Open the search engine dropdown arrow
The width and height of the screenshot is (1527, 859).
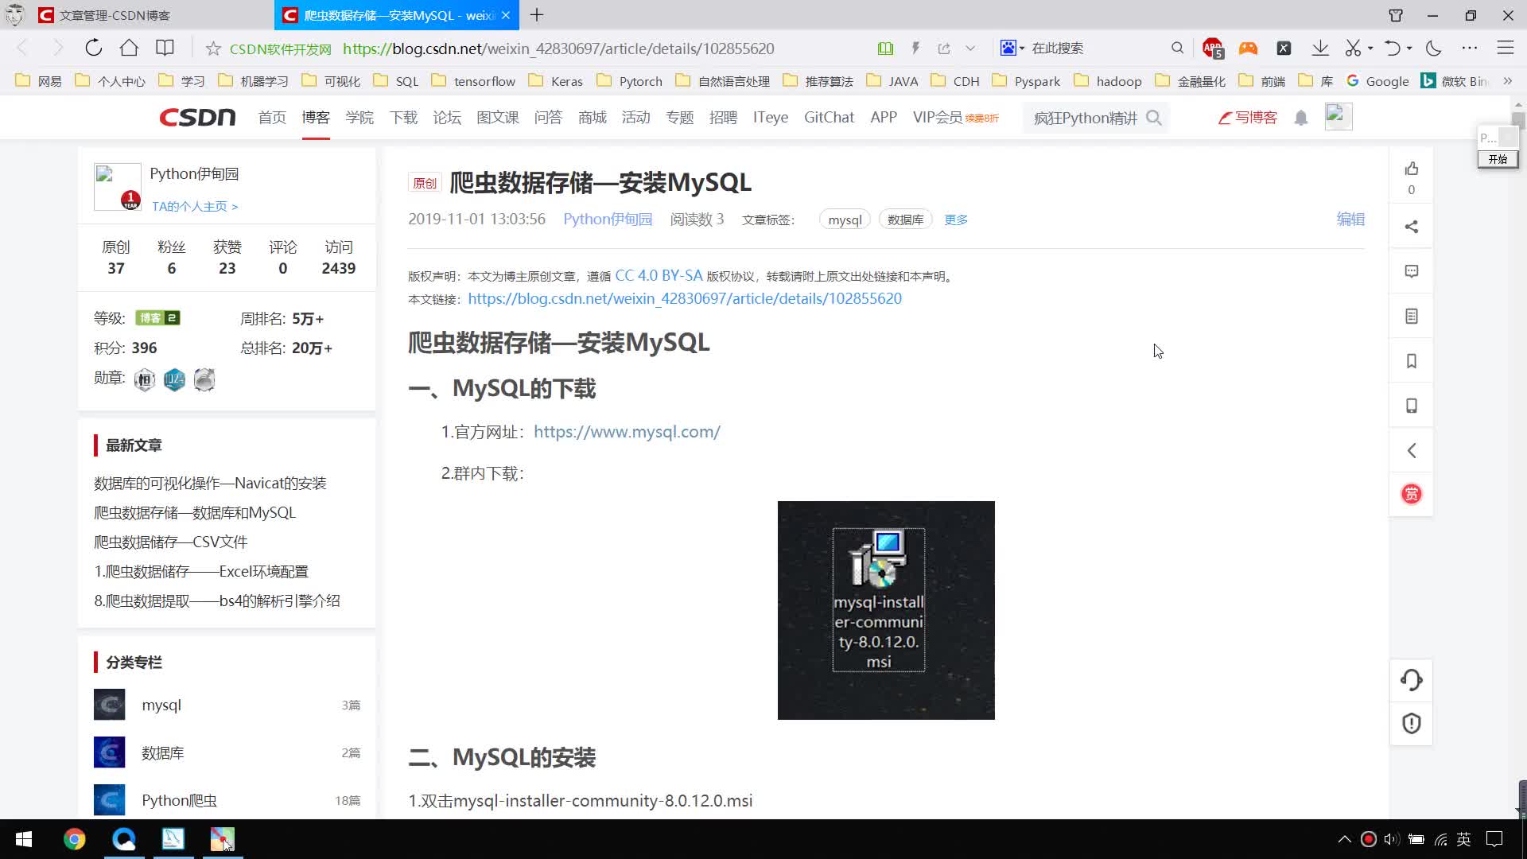pos(1022,49)
